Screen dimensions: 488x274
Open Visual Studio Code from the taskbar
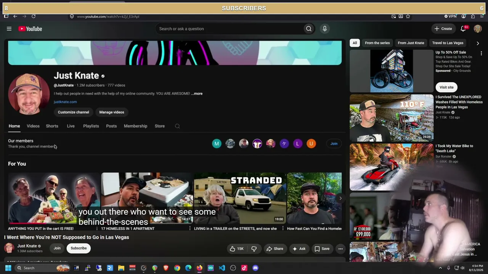(x=222, y=268)
